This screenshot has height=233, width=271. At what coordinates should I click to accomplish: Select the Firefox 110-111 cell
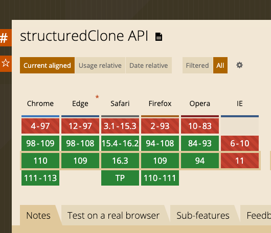[x=160, y=178]
